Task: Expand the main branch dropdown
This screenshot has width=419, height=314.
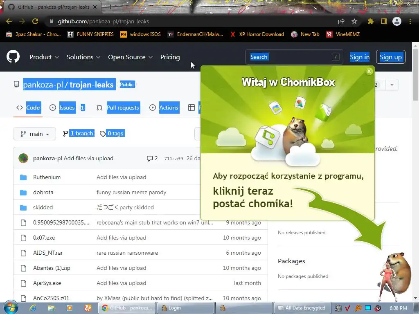Action: (x=34, y=134)
